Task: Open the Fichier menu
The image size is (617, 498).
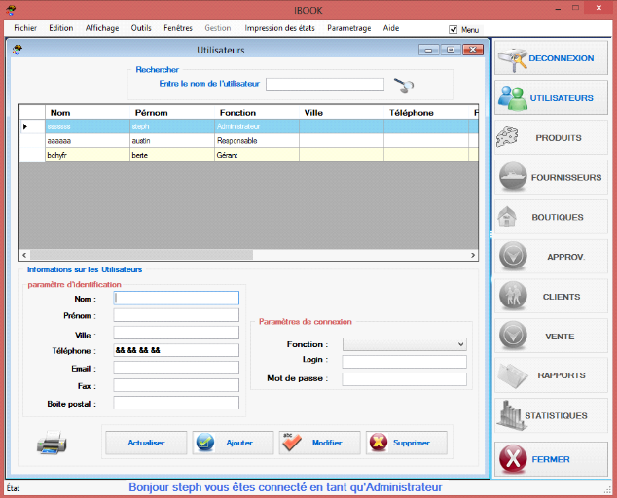Action: [25, 29]
